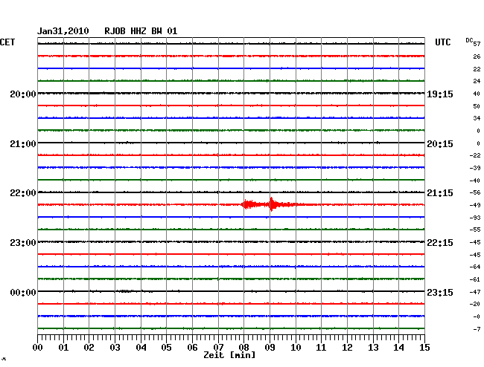
Task: Click minute axis tick label 13
Action: (x=373, y=347)
